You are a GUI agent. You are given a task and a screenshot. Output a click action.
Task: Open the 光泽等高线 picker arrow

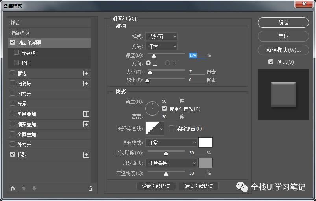(161, 129)
